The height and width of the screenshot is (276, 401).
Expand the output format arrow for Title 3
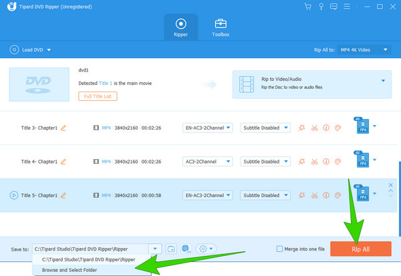click(375, 126)
